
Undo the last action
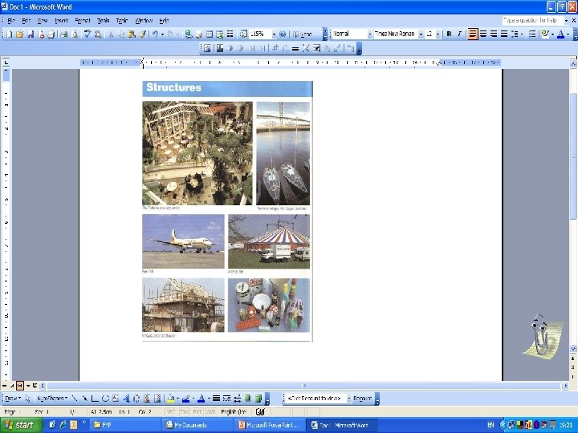(155, 34)
